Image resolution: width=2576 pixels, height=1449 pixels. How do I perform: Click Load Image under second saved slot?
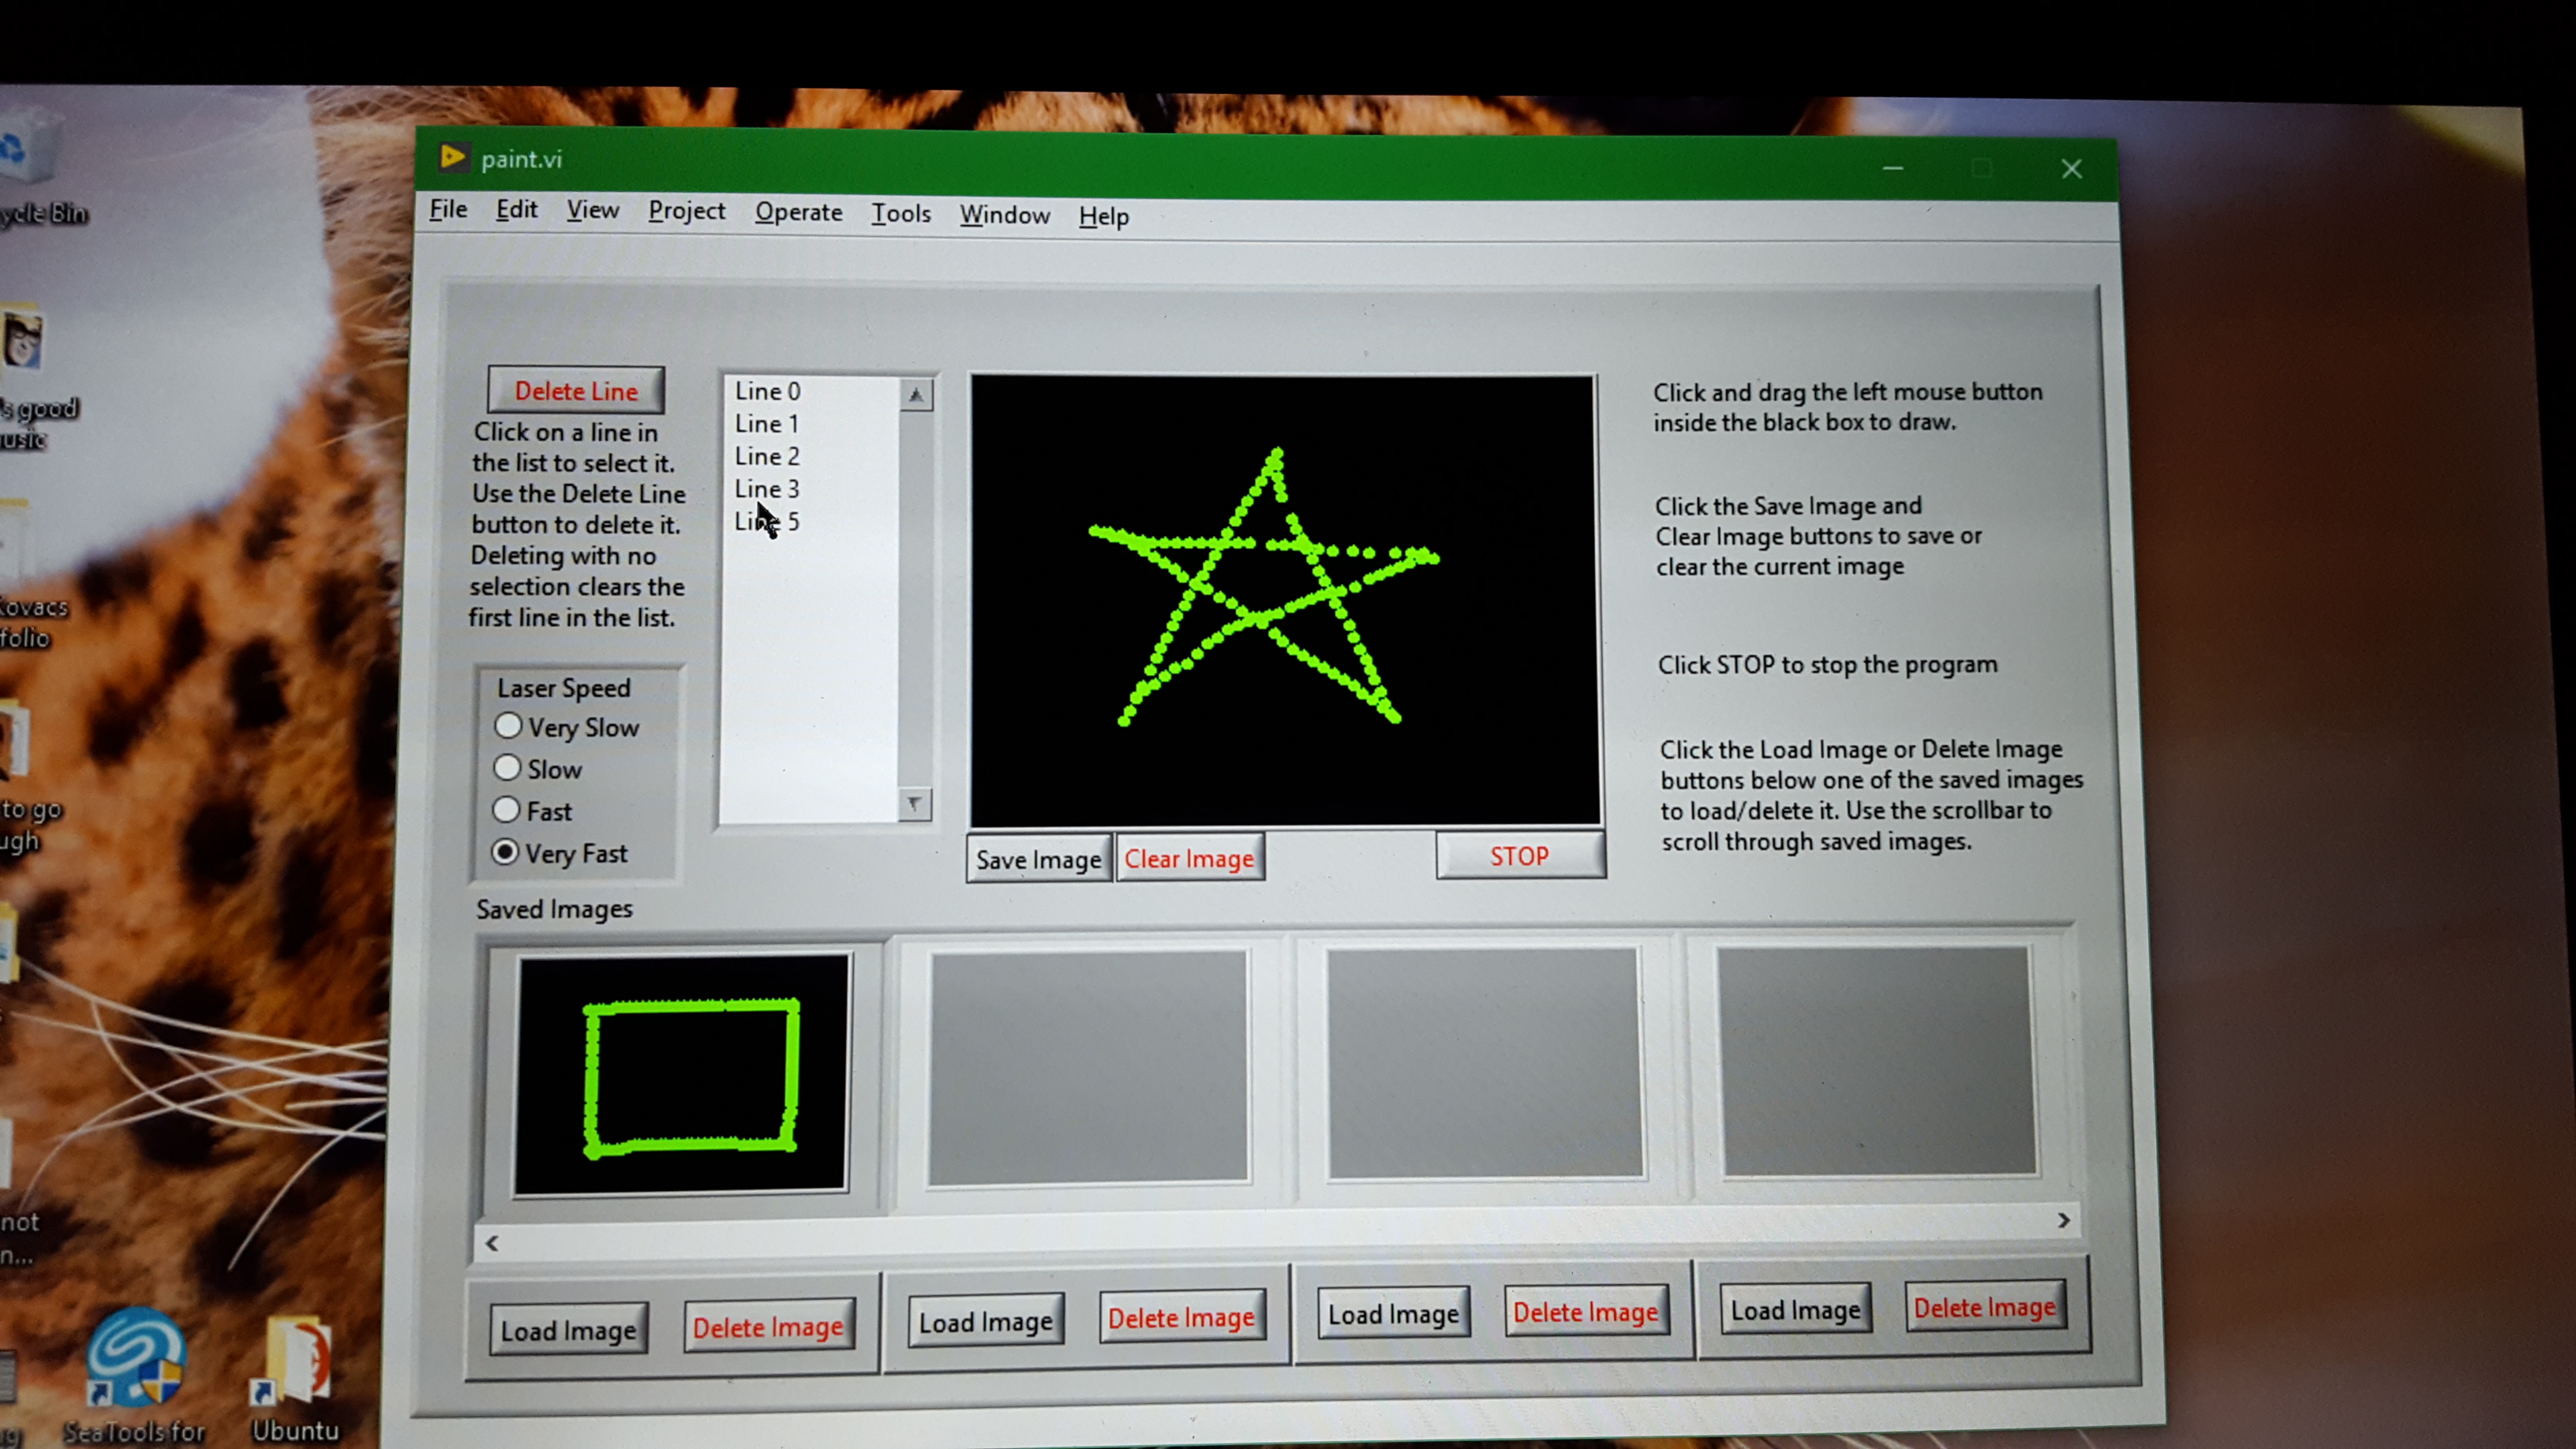[986, 1322]
